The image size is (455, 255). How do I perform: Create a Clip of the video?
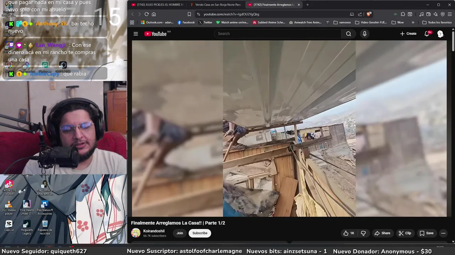(x=405, y=233)
